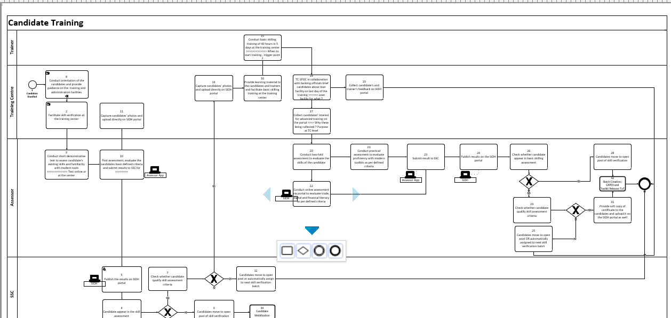Select step 31 Provide soft copy of certificate box
Screen dimensions: 671x318
612,210
